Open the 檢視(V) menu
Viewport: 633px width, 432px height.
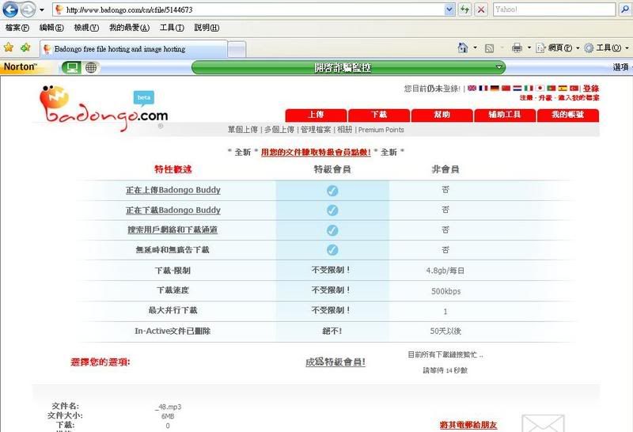(x=86, y=28)
